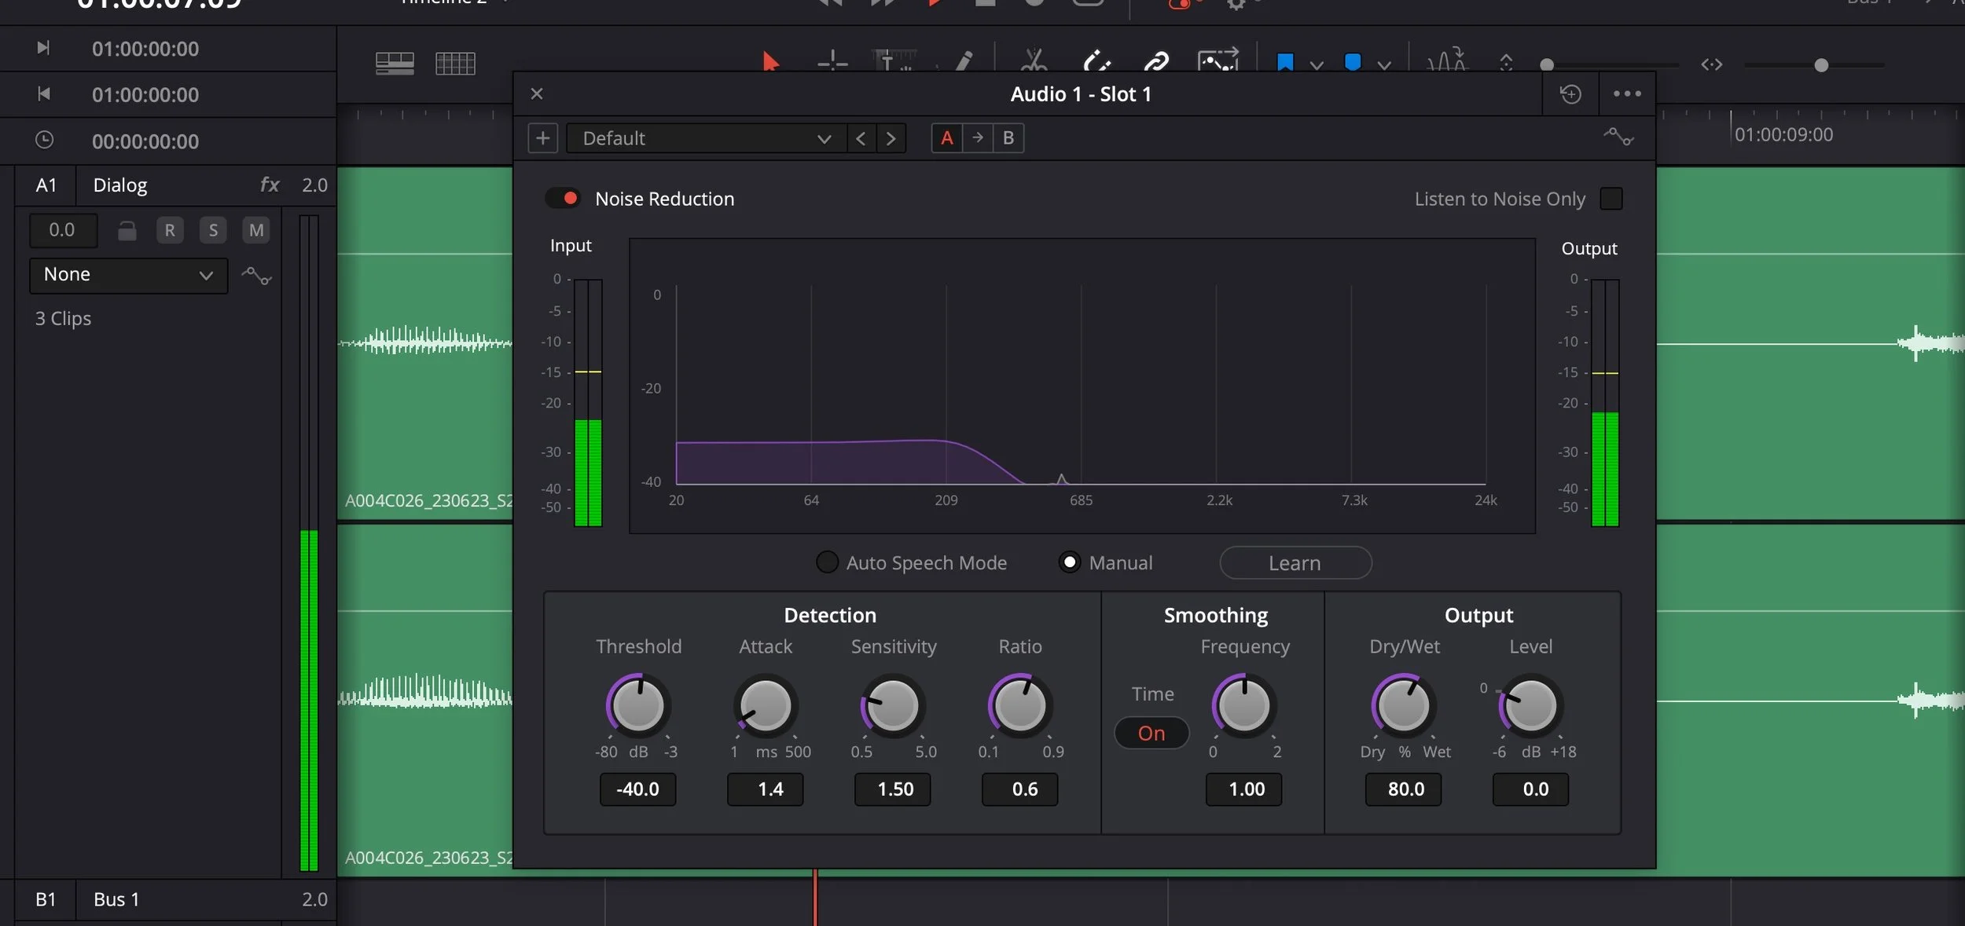Click the plus button to add a preset

(542, 137)
